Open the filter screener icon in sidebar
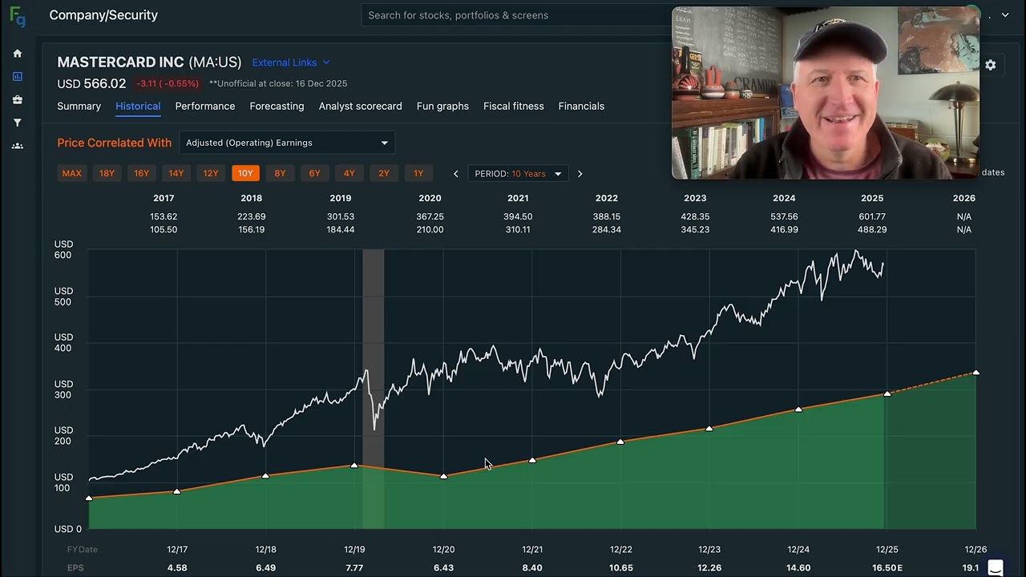Image resolution: width=1026 pixels, height=577 pixels. pyautogui.click(x=18, y=123)
